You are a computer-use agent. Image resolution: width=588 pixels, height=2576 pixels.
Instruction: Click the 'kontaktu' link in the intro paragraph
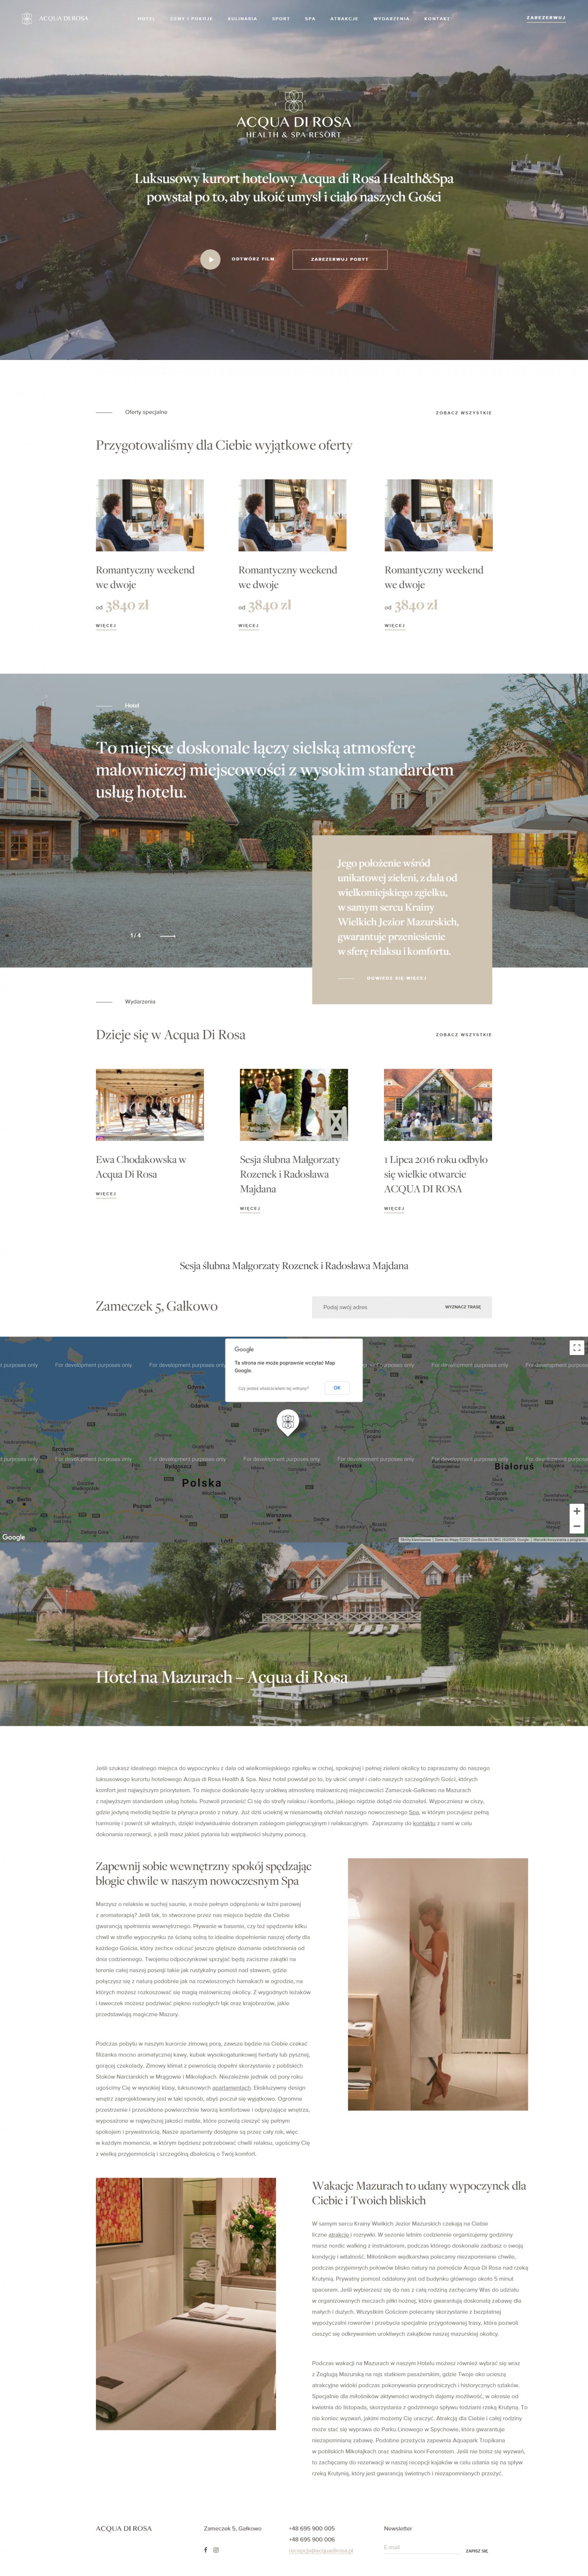click(x=424, y=1823)
